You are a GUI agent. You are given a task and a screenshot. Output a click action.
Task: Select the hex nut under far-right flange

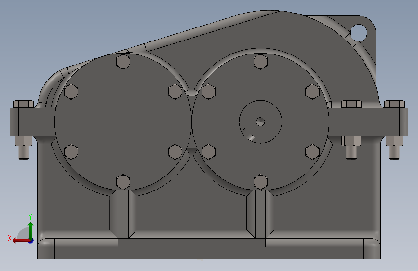click(x=394, y=141)
